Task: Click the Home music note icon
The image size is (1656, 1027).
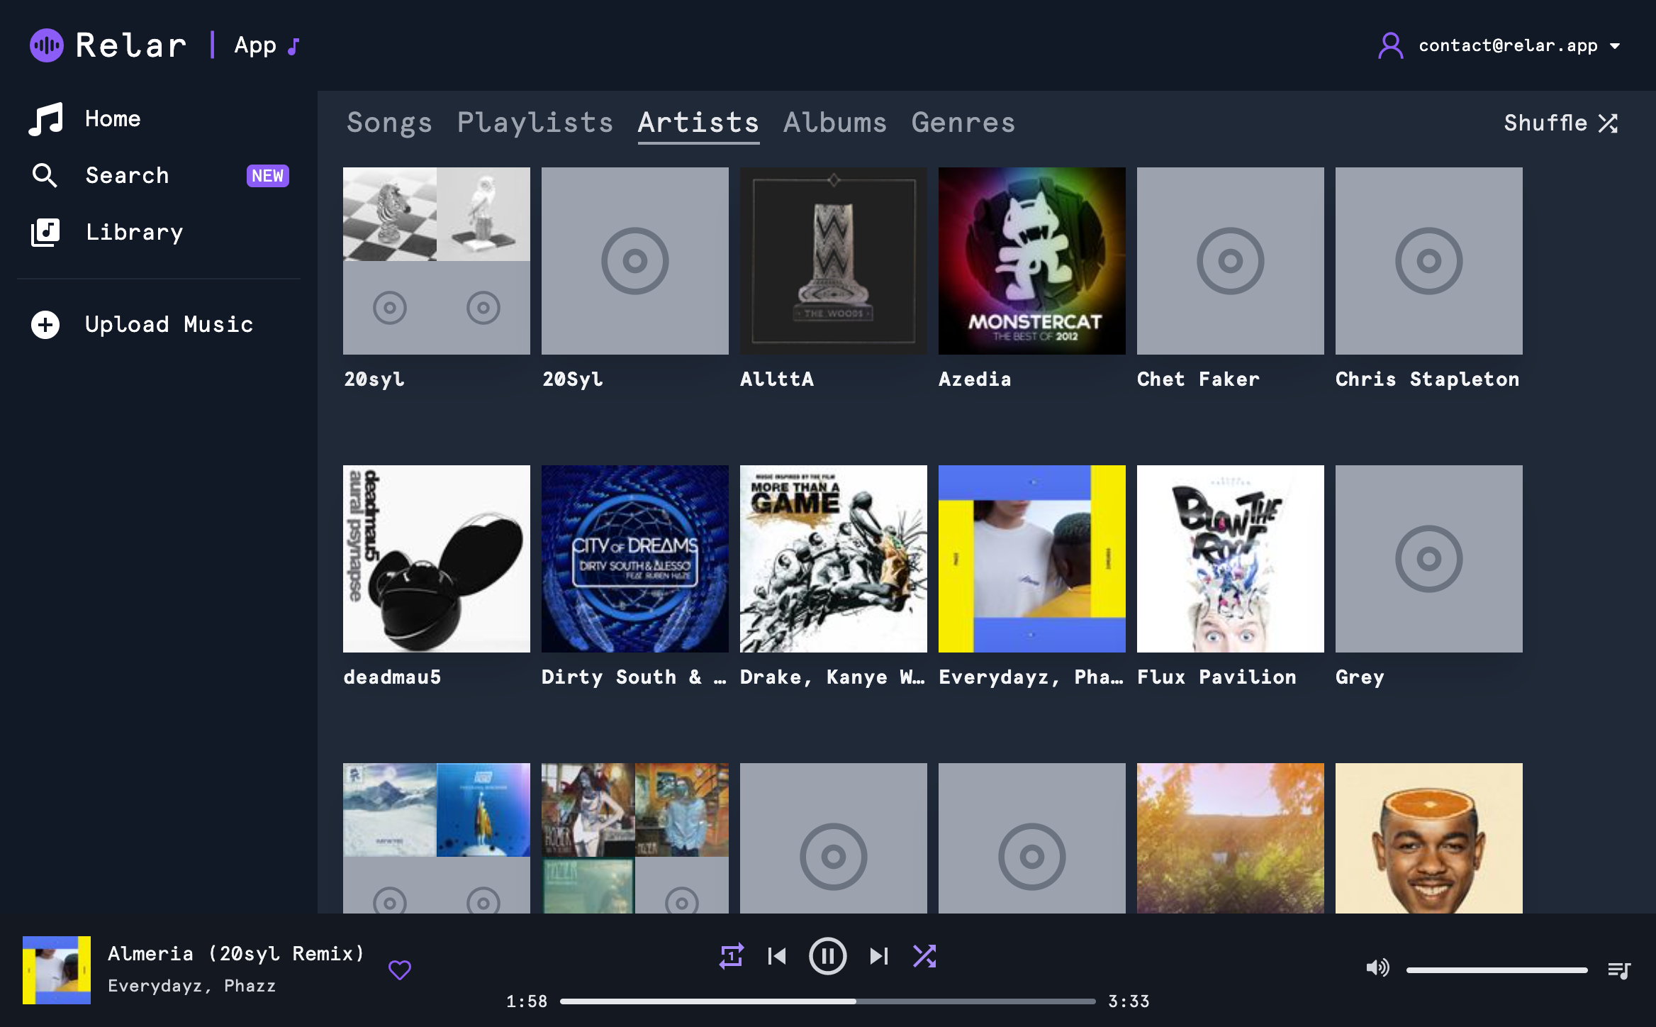Action: pyautogui.click(x=46, y=118)
